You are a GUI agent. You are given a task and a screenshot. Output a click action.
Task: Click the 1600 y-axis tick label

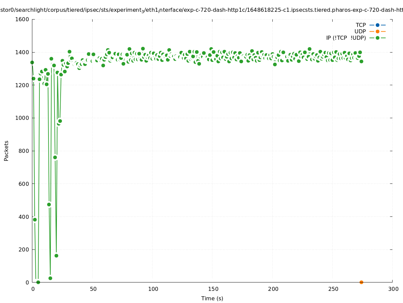22,19
